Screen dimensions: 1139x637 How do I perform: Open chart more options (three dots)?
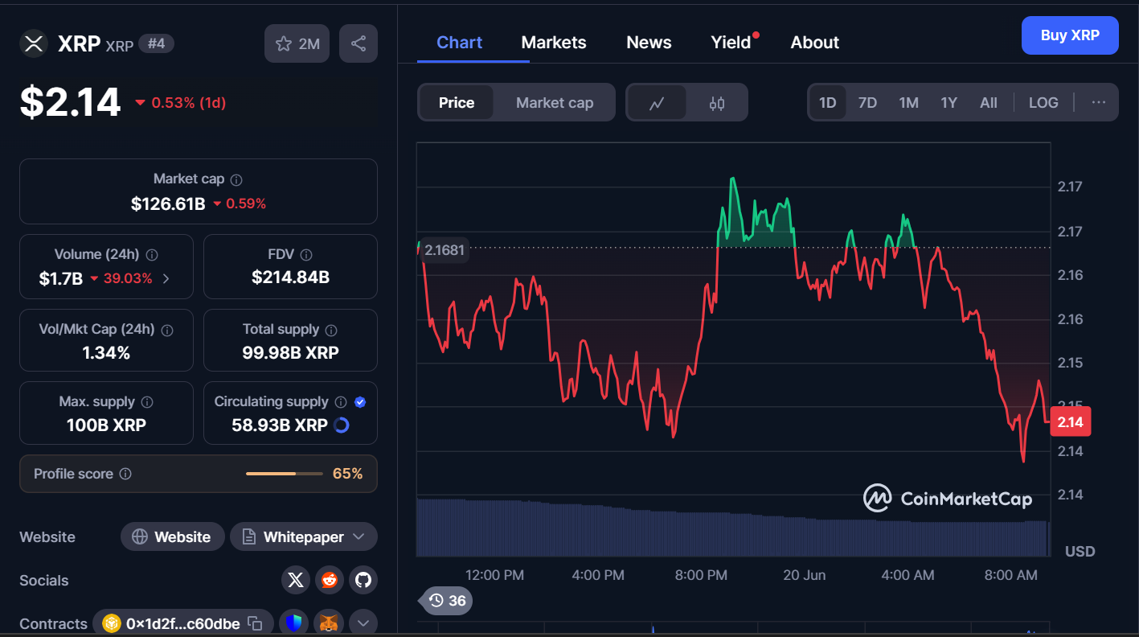1099,102
